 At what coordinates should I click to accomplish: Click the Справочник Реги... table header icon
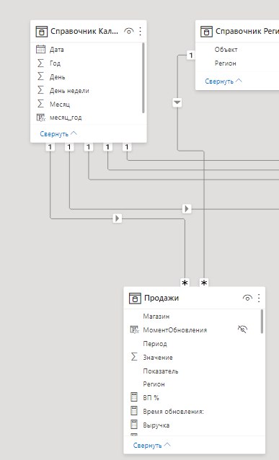[x=206, y=32]
